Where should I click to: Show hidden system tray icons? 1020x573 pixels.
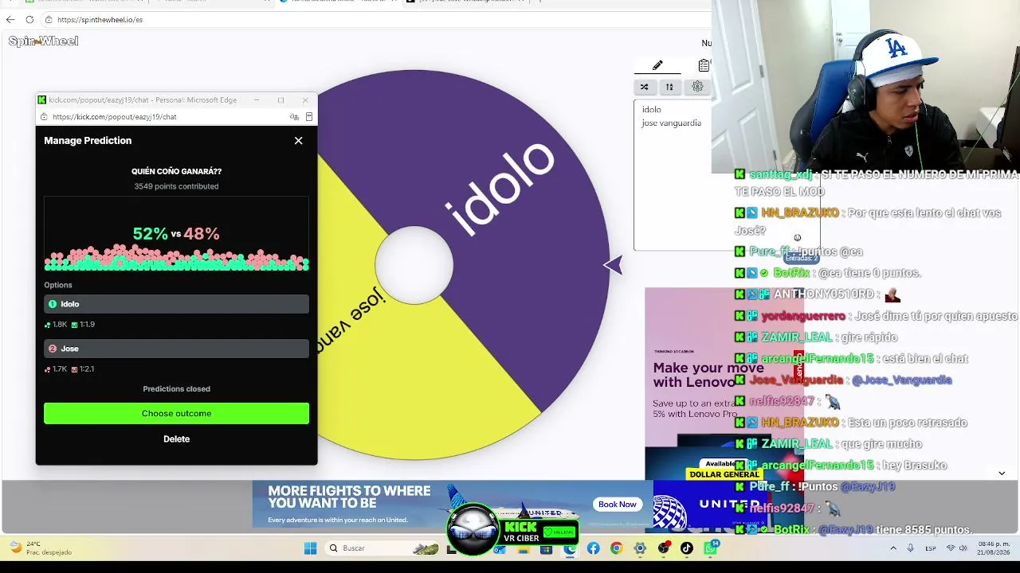click(893, 548)
